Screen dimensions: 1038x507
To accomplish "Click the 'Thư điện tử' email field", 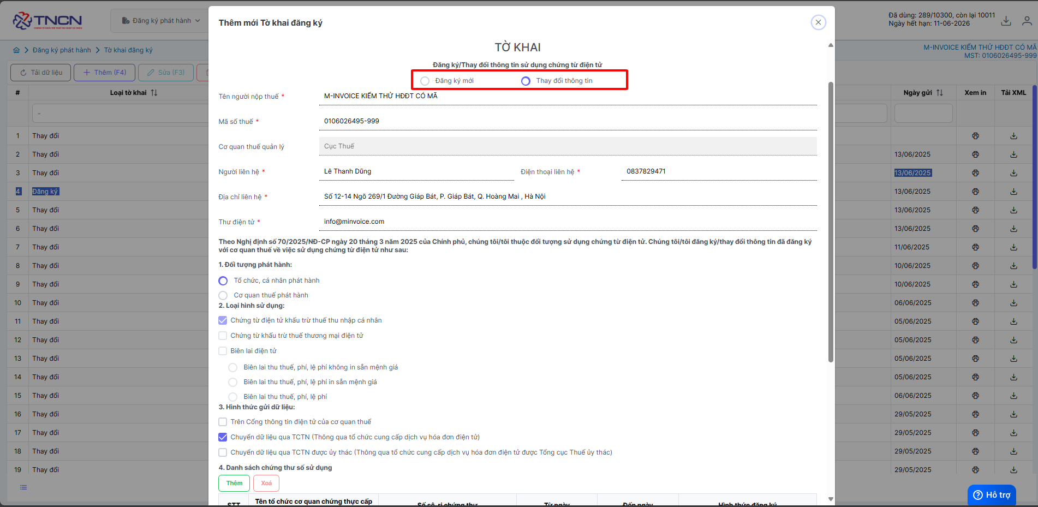I will (x=568, y=222).
